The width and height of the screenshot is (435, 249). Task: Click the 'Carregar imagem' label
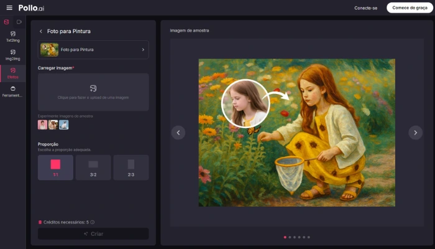pos(56,68)
